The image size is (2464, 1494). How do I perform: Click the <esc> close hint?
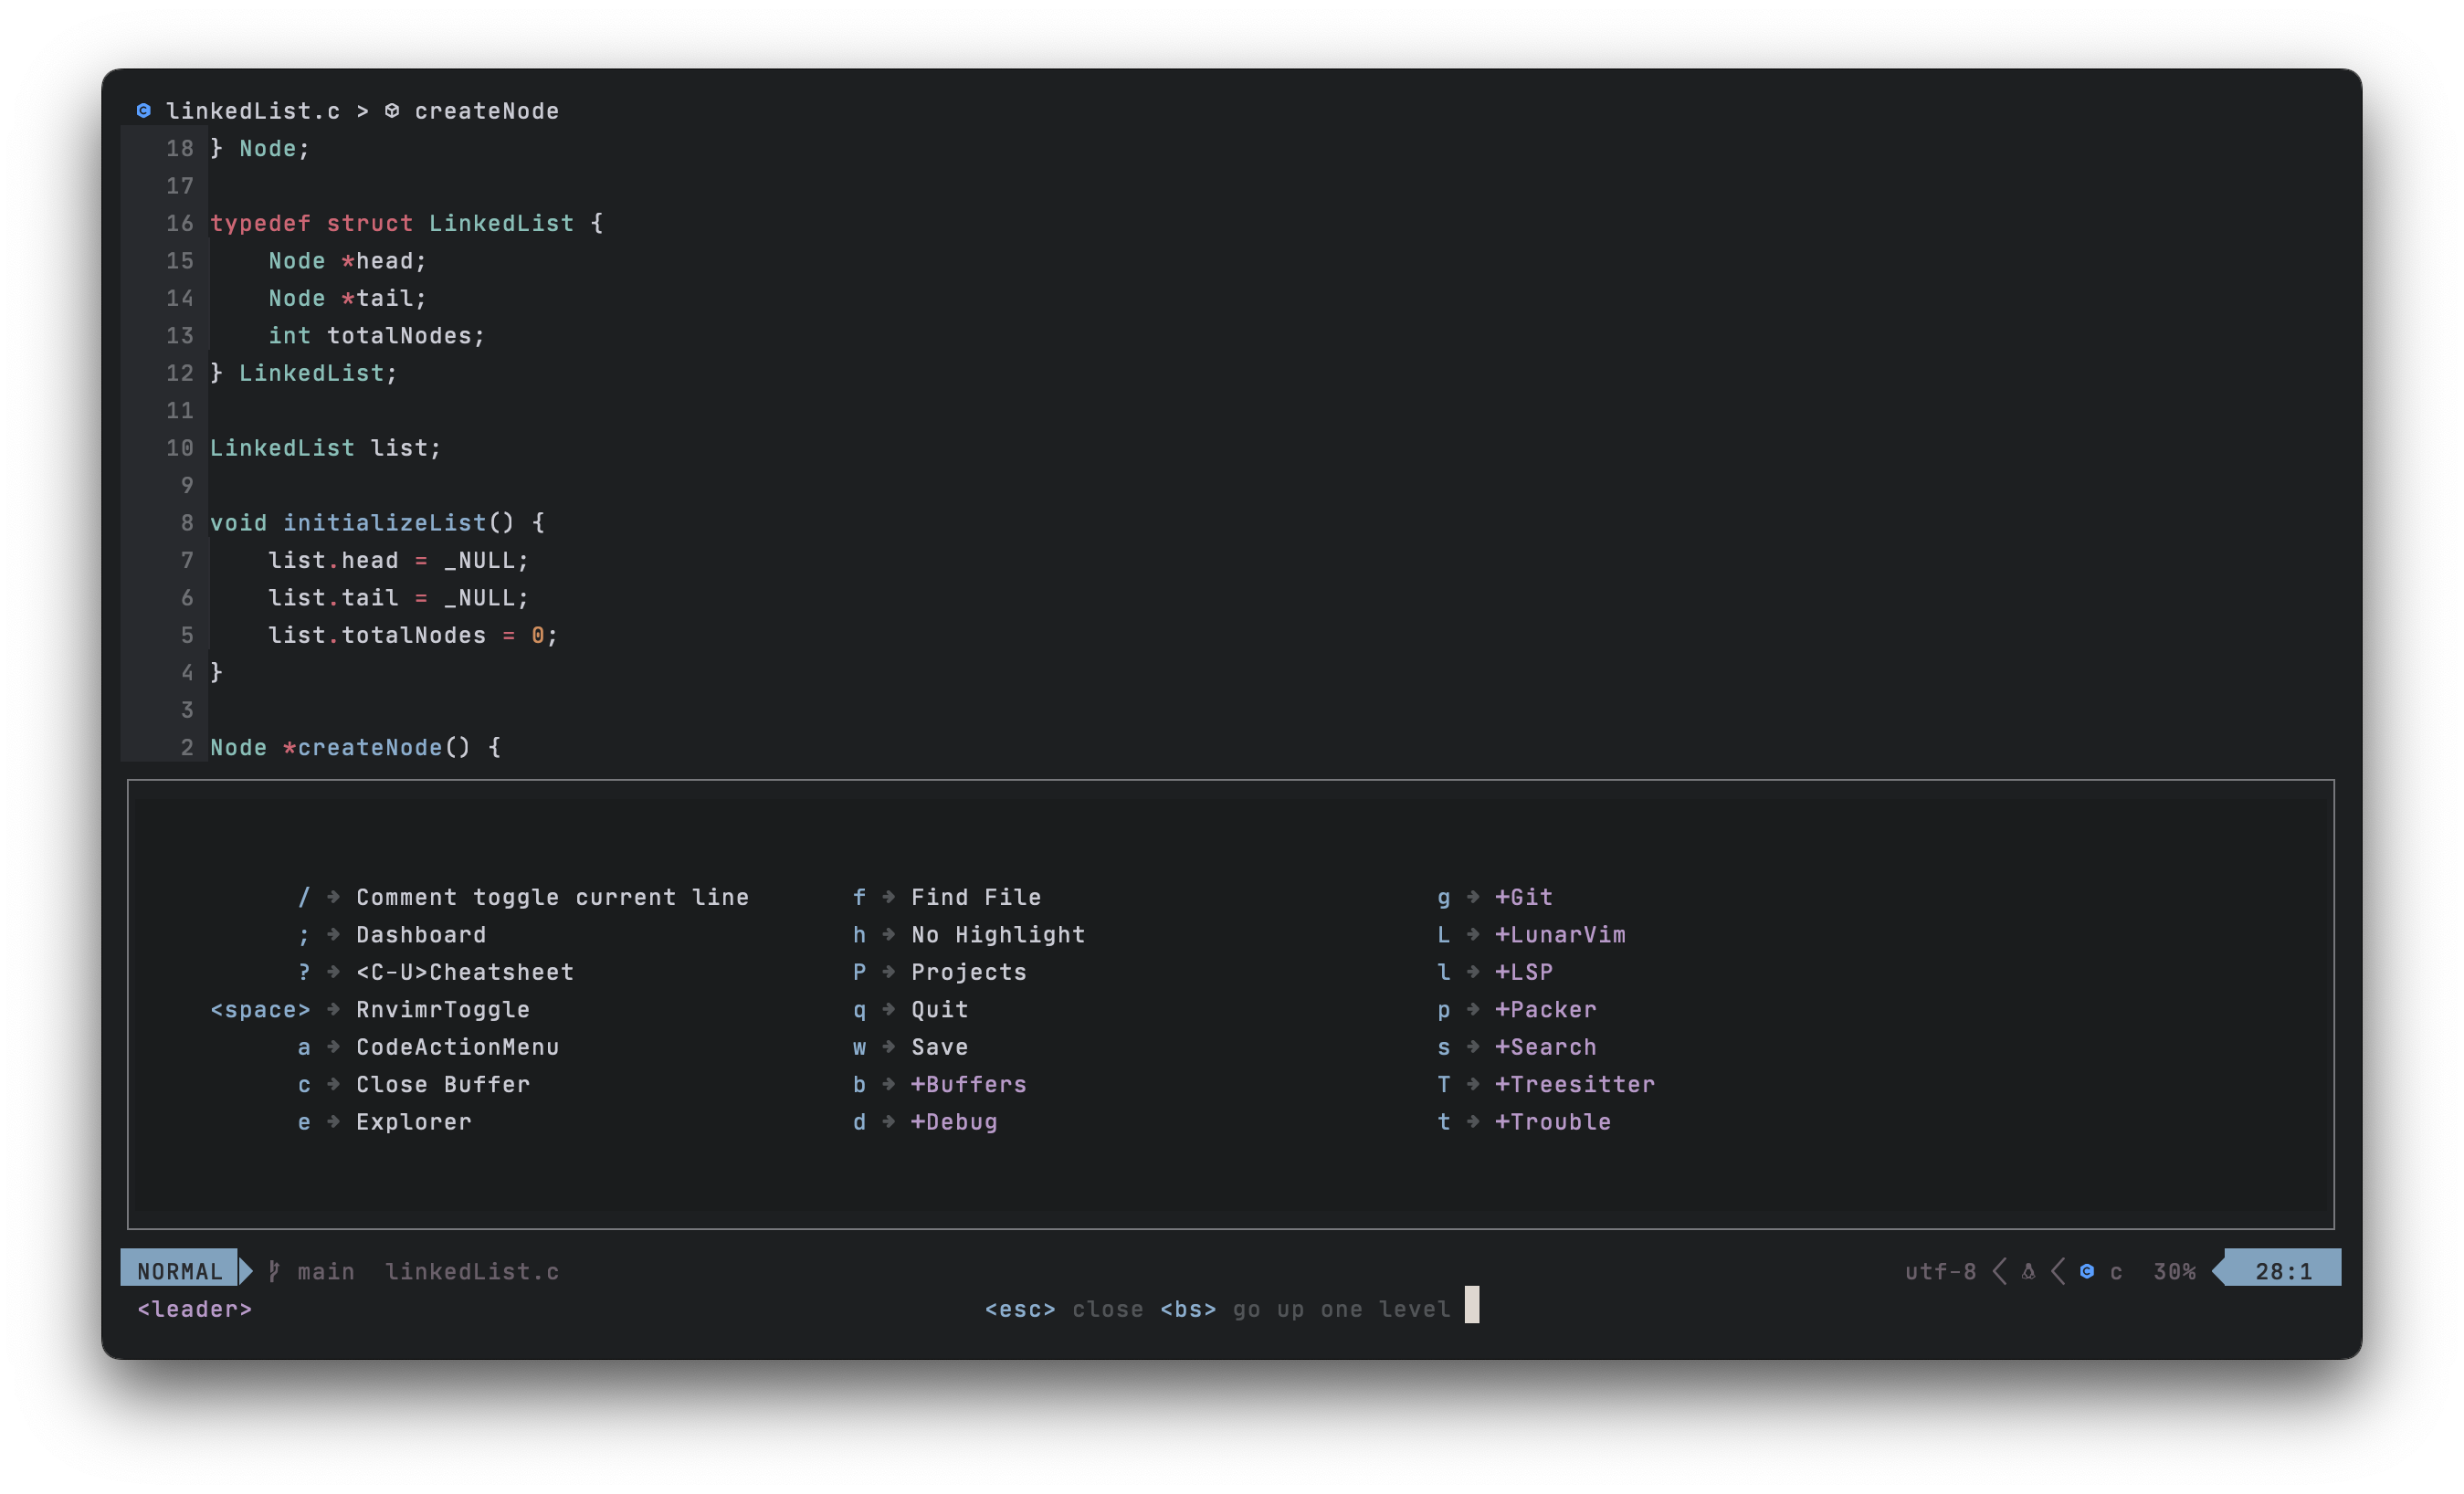(x=1064, y=1309)
